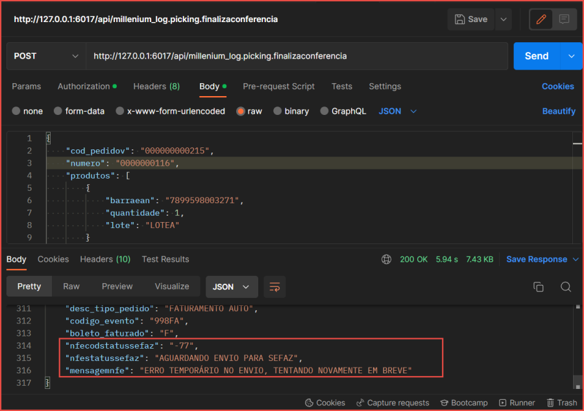Viewport: 584px width, 411px height.
Task: Open Bootcamp in the status bar
Action: [464, 403]
